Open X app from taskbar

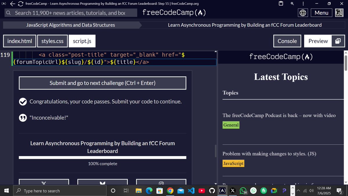[233, 191]
